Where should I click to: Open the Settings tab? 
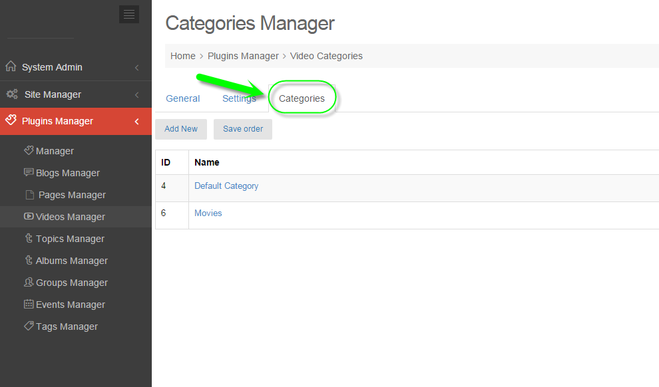coord(239,98)
